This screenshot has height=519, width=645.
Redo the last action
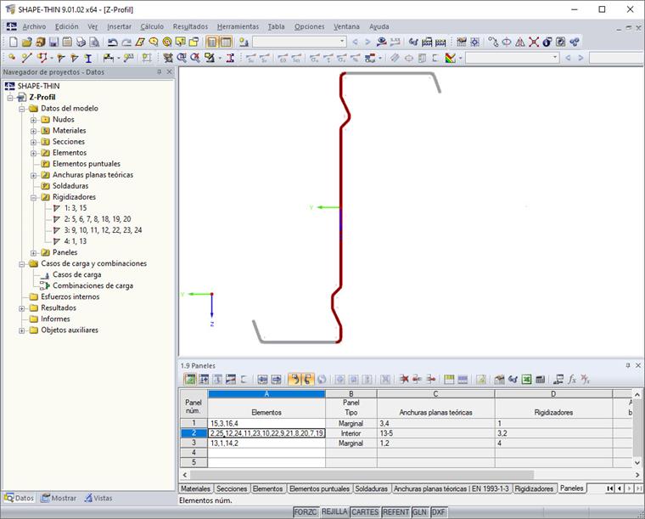coord(126,42)
